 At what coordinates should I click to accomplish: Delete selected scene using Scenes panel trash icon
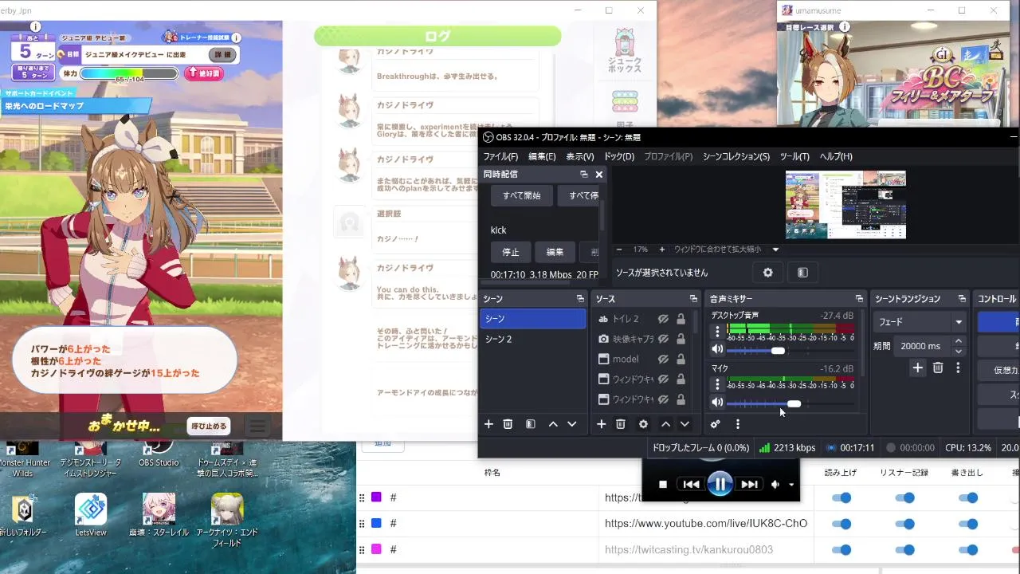click(508, 424)
